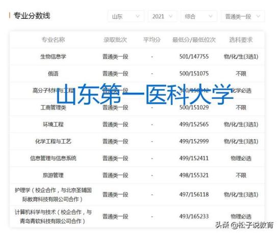Open the 山东 province dropdown
The image size is (280, 235).
126,16
